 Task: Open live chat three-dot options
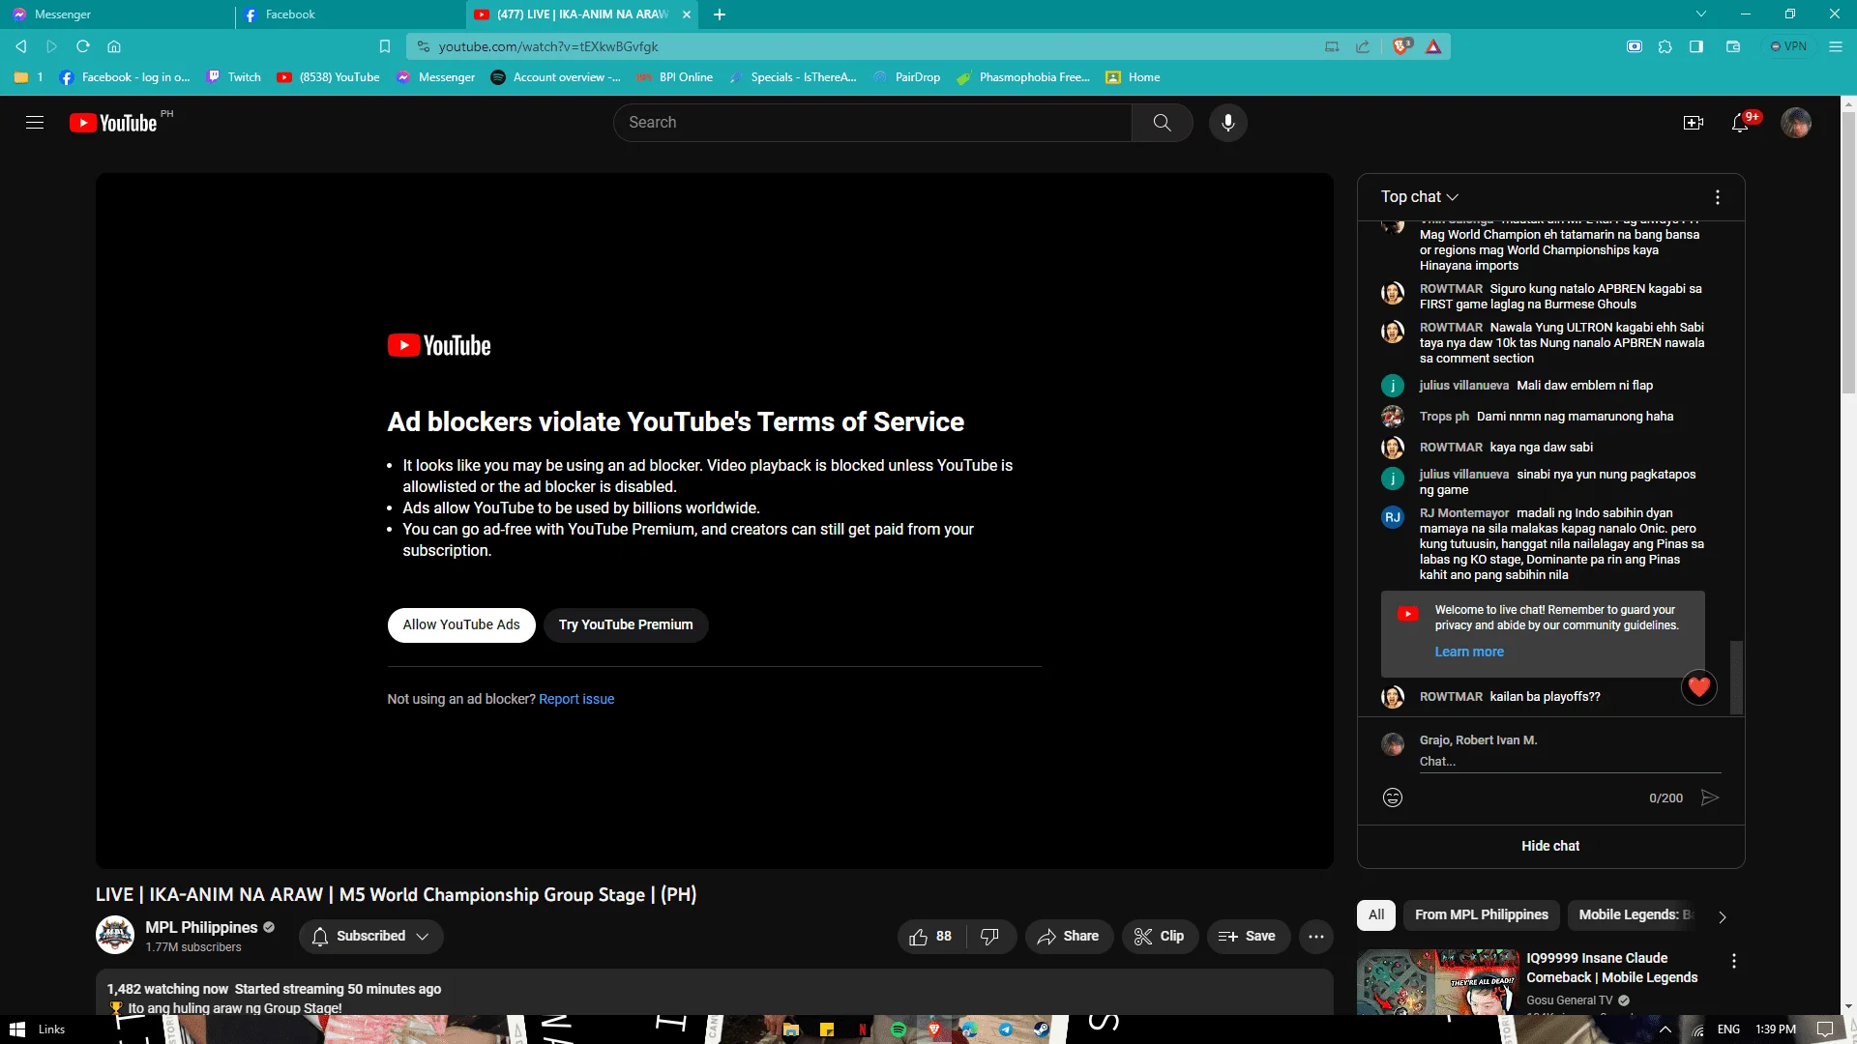click(x=1718, y=197)
